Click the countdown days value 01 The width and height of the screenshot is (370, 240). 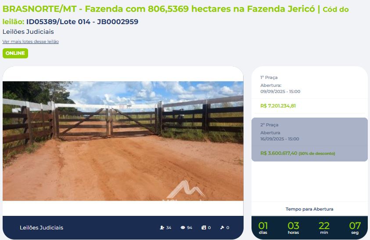pos(263,226)
